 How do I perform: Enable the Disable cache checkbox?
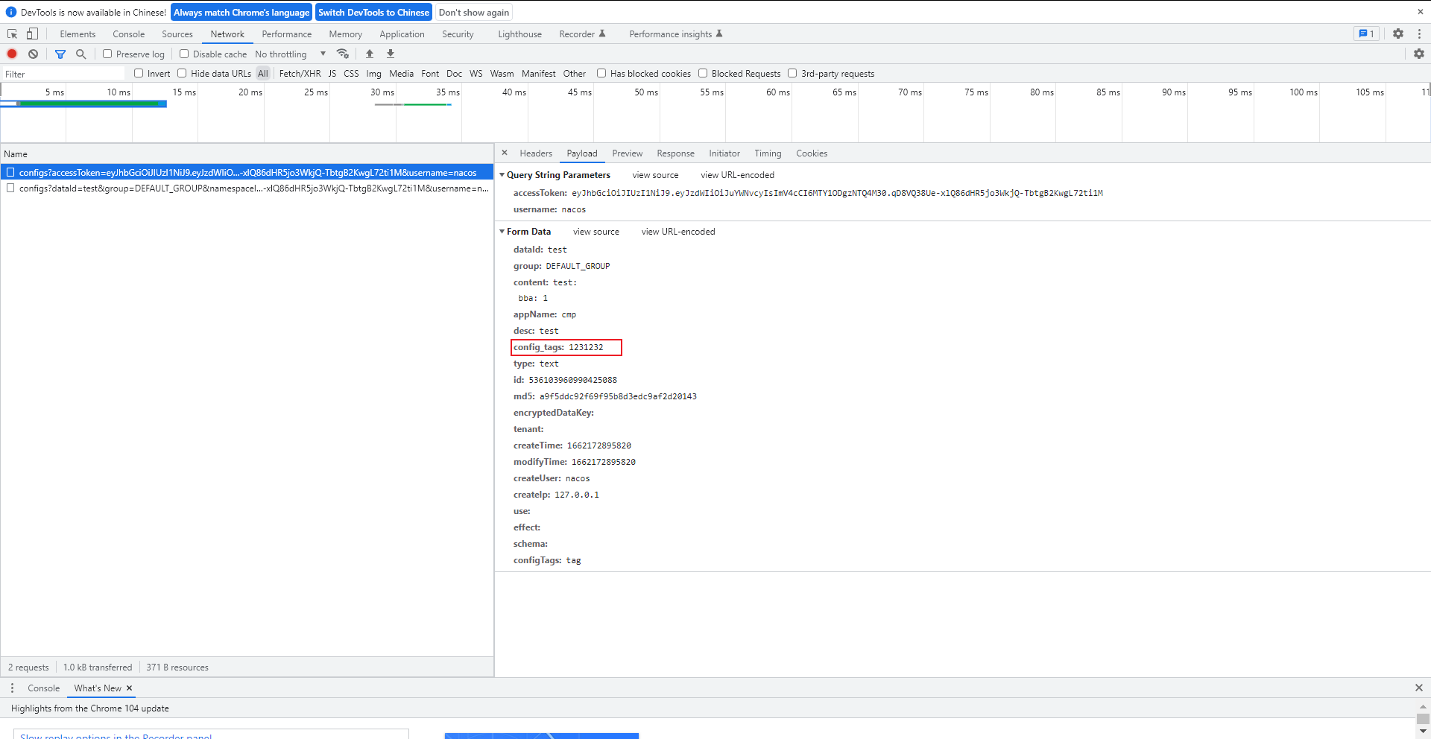pyautogui.click(x=184, y=54)
